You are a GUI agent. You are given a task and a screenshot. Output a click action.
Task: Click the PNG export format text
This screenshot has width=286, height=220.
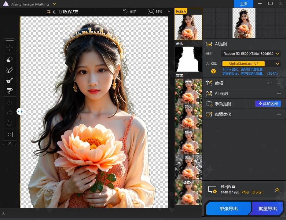(x=245, y=192)
